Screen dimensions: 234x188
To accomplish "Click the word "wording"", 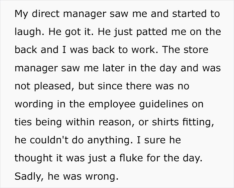I will click(32, 103).
